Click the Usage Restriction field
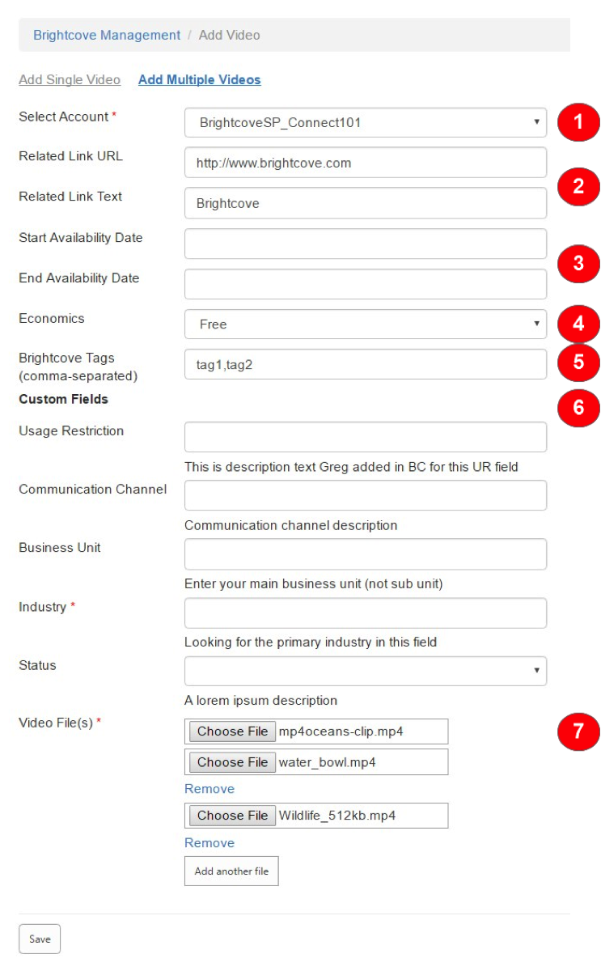Viewport: 601px width, 971px height. pos(365,437)
